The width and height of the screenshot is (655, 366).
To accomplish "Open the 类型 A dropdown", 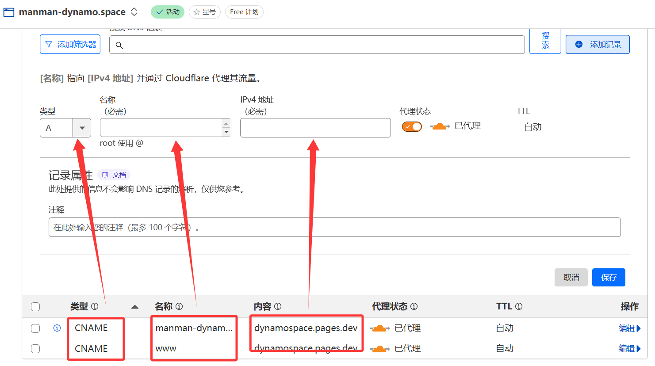I will [65, 128].
